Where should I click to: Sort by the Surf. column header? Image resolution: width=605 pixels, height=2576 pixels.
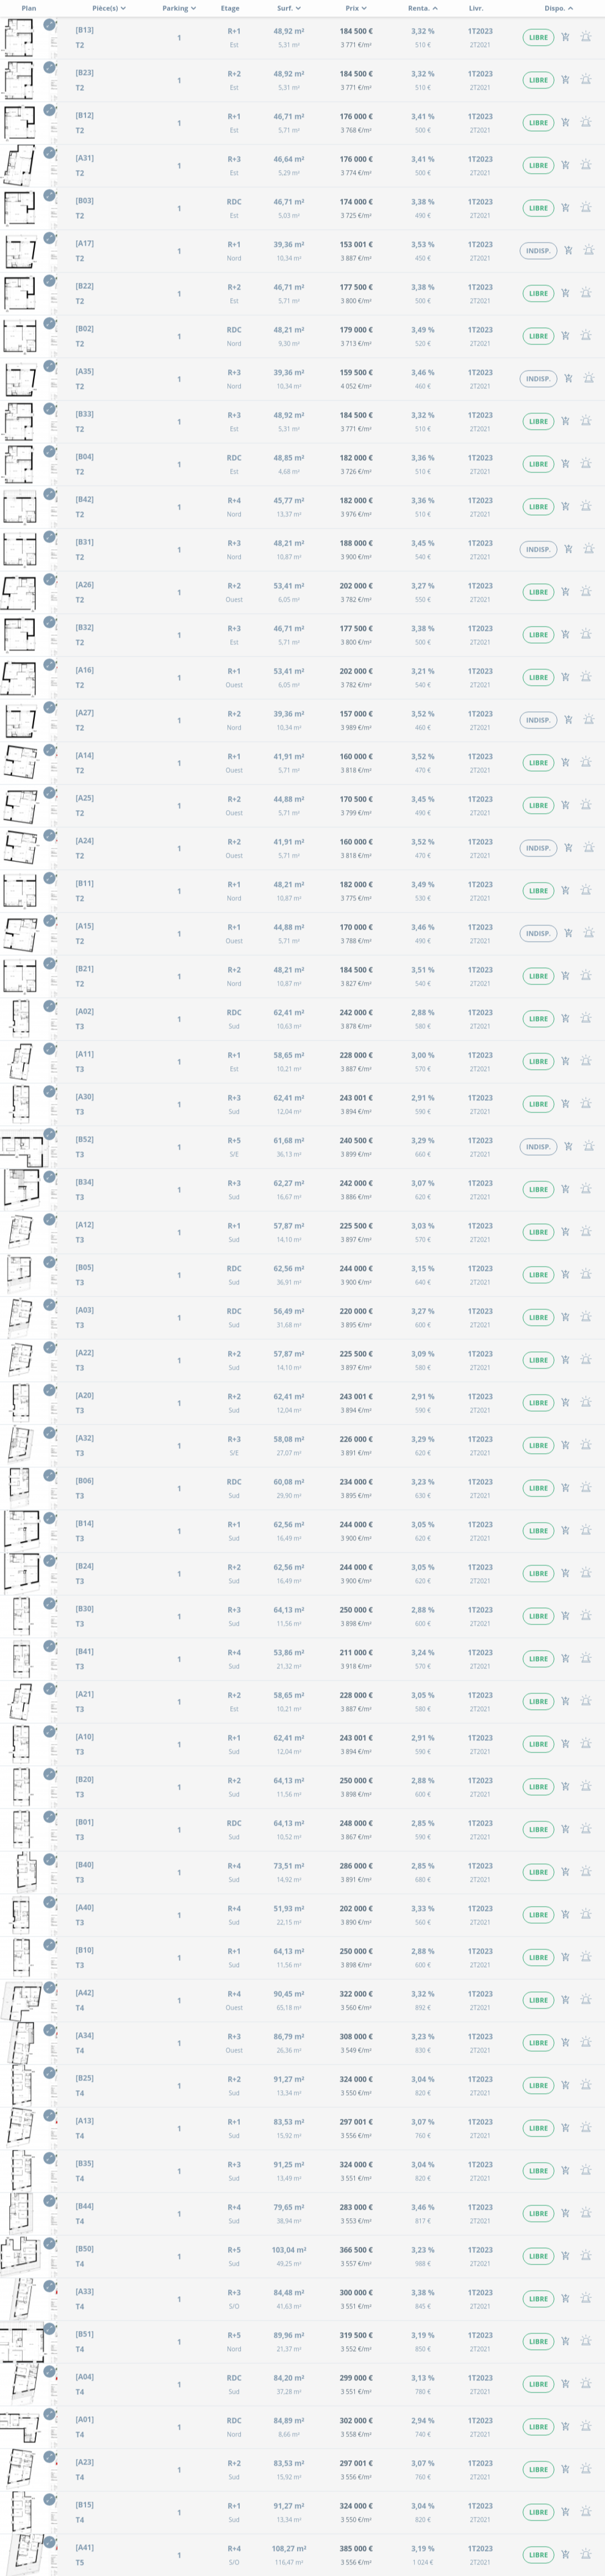pyautogui.click(x=289, y=8)
